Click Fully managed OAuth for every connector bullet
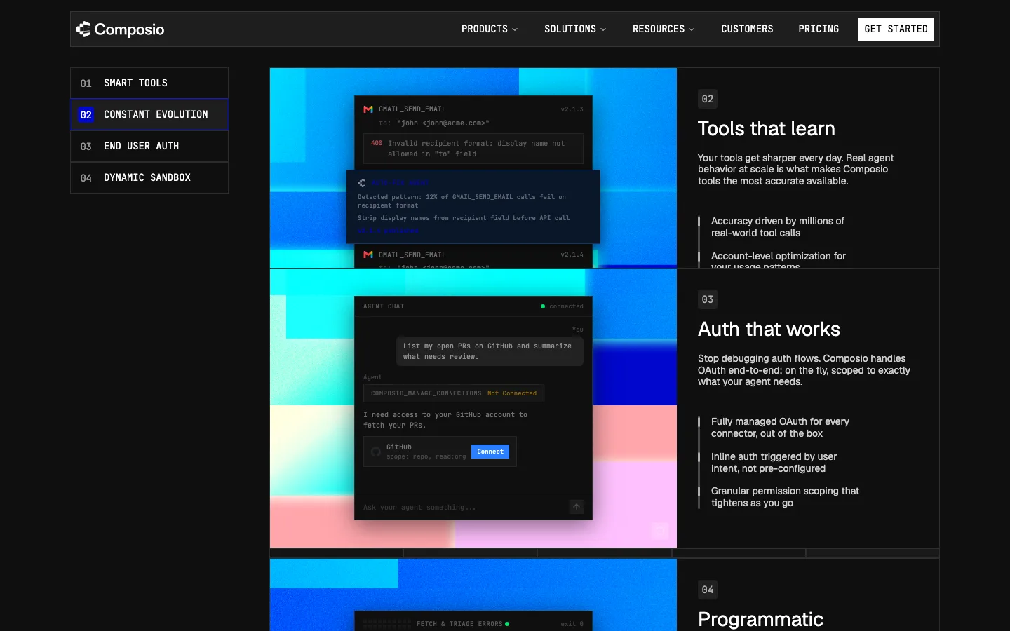1010x631 pixels. 780,428
